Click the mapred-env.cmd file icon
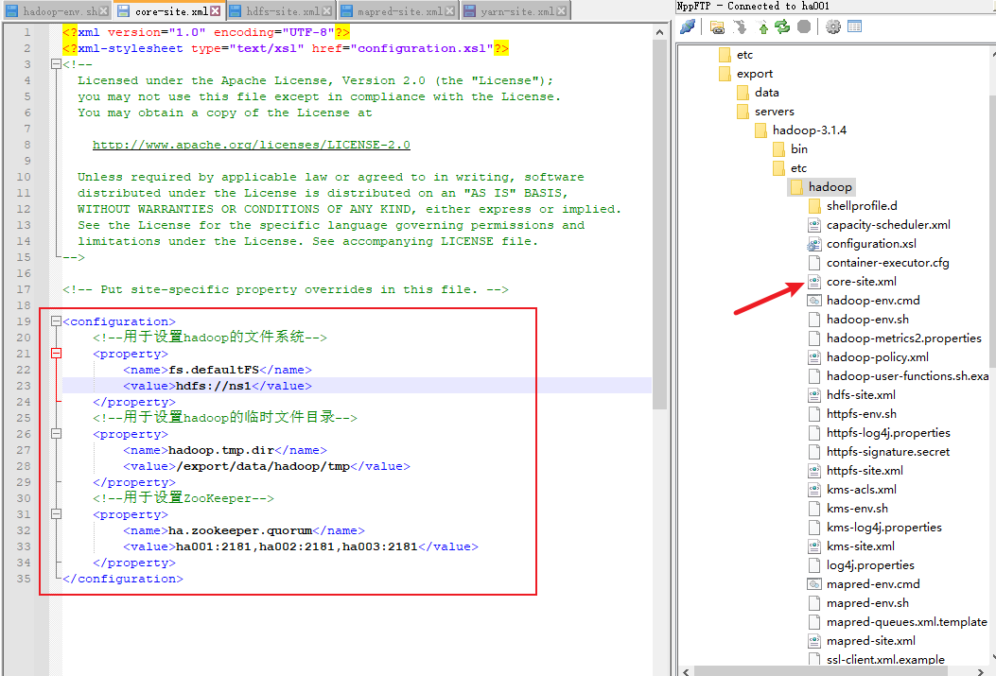Viewport: 996px width, 676px height. 813,584
